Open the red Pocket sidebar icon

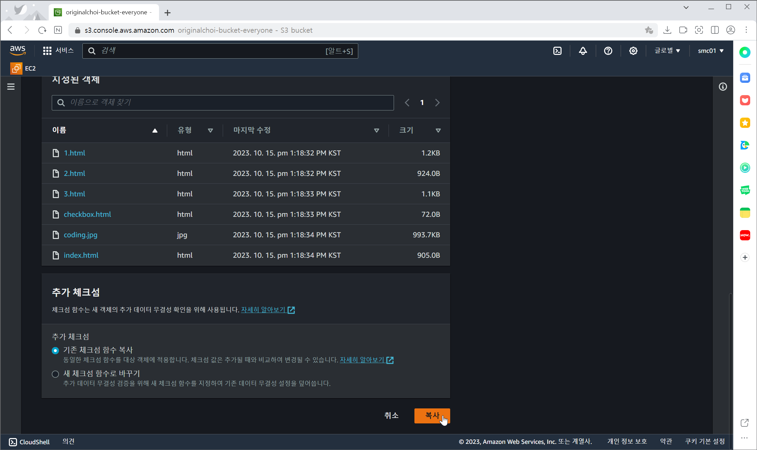click(x=745, y=100)
